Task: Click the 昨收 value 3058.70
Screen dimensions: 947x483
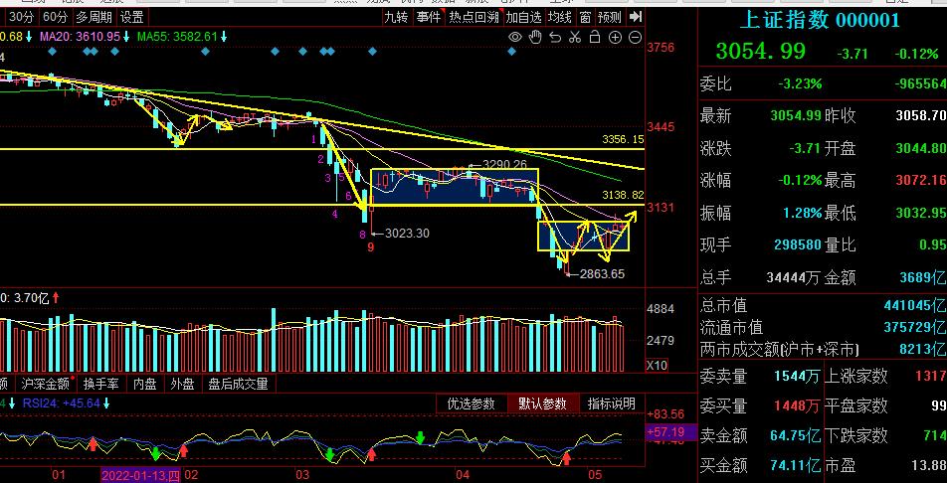Action: pos(921,115)
